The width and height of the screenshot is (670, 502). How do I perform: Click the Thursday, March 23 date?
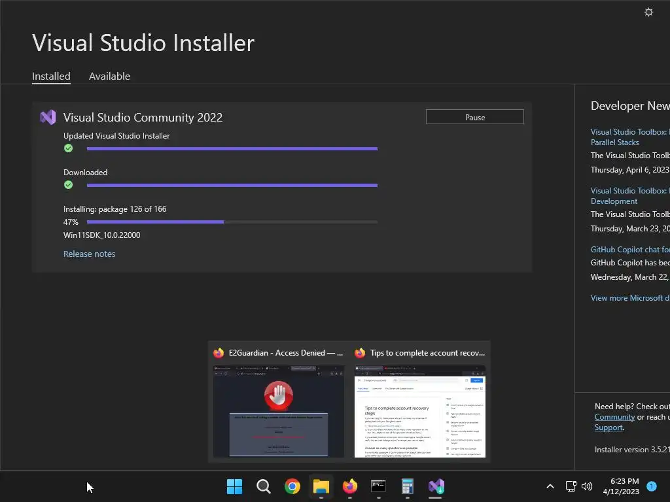point(630,229)
